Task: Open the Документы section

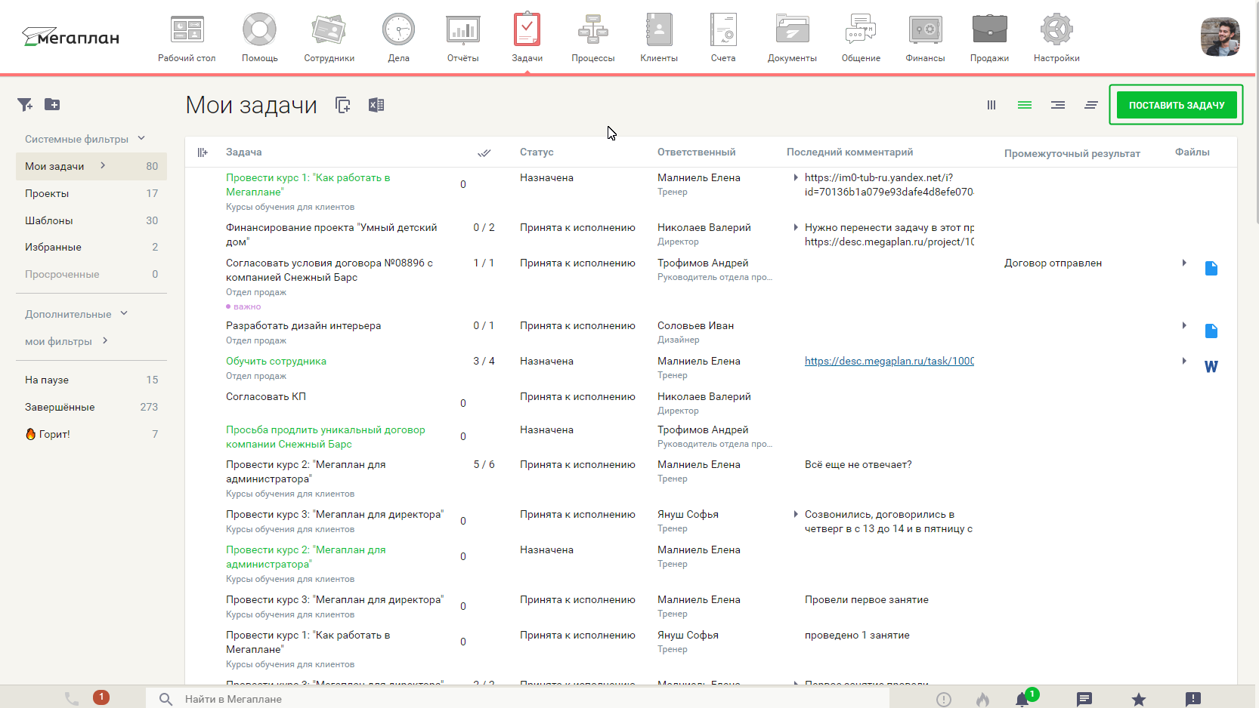Action: click(x=792, y=38)
